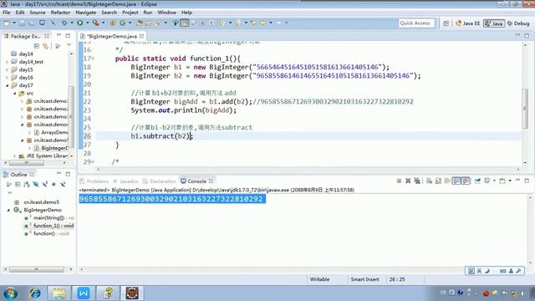The image size is (535, 301).
Task: Click the Terminate square in Console toolbar
Action: pyautogui.click(x=399, y=181)
